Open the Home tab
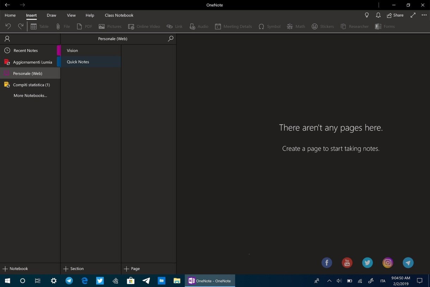The height and width of the screenshot is (287, 430). 10,15
